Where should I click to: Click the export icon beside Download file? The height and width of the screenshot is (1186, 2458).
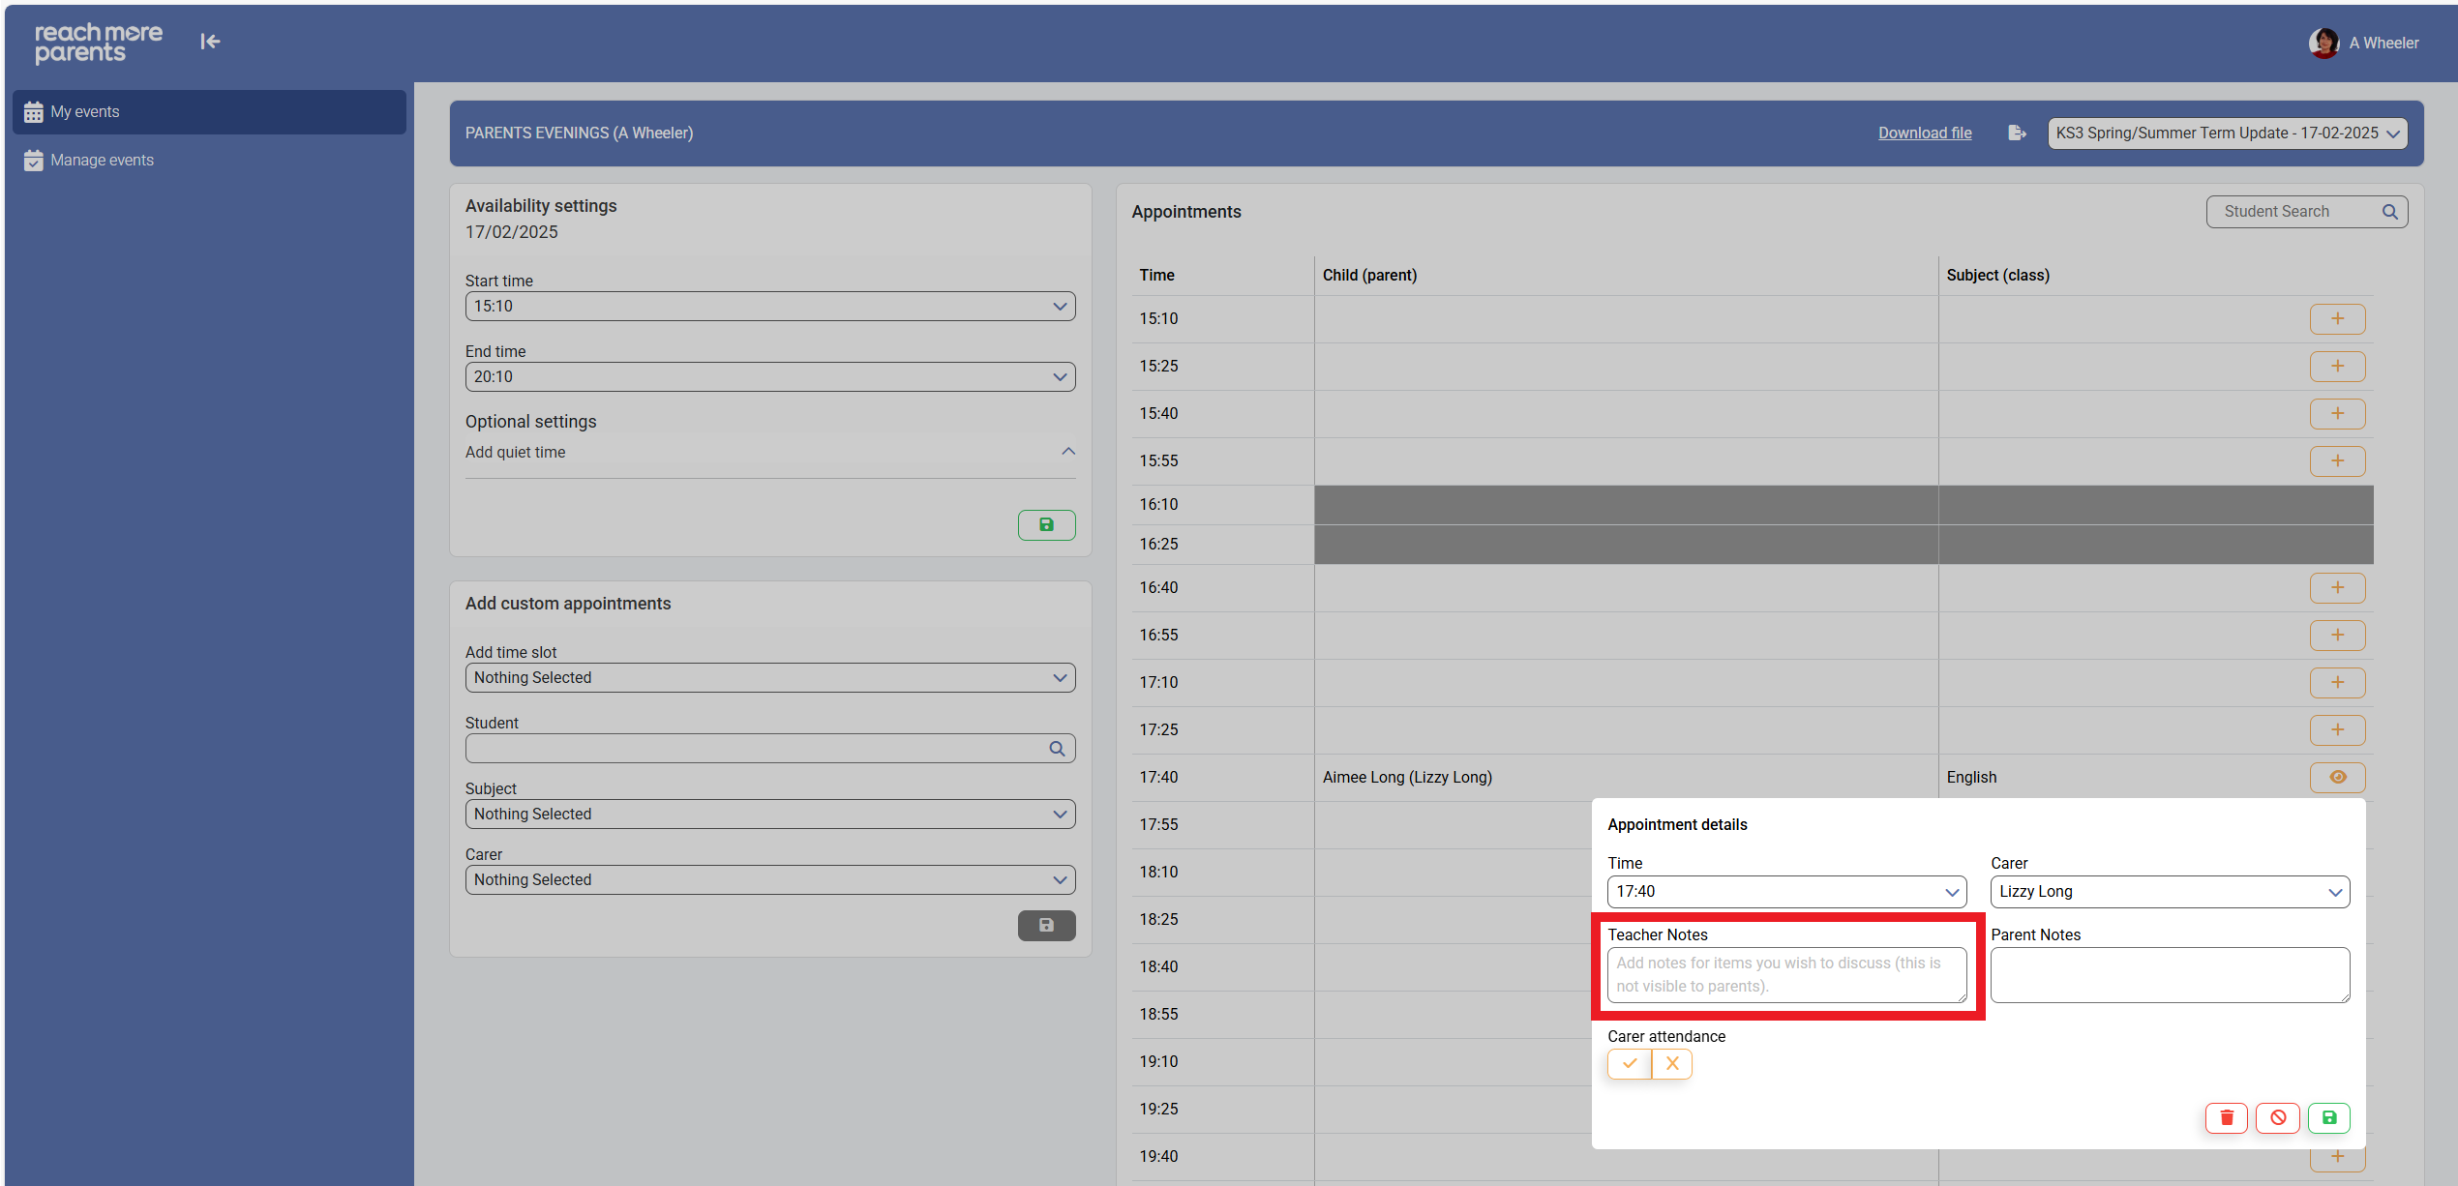point(2017,133)
